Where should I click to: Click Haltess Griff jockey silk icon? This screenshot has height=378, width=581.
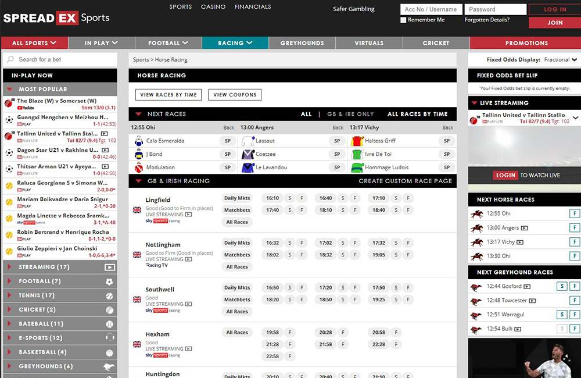[357, 141]
